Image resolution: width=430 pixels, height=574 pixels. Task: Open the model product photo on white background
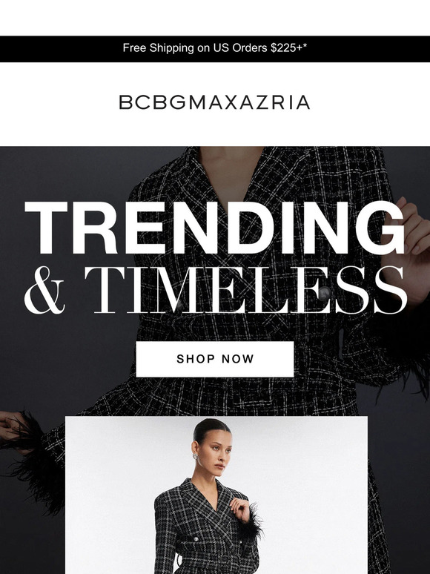click(216, 495)
